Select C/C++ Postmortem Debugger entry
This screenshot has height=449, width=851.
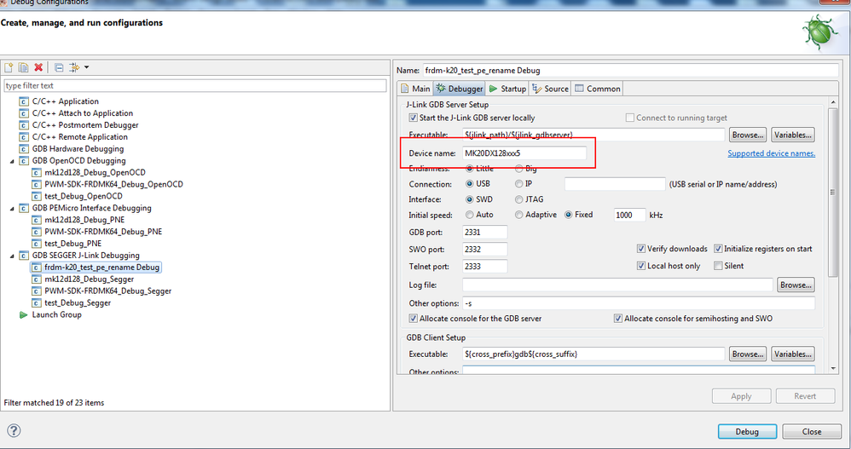(85, 125)
